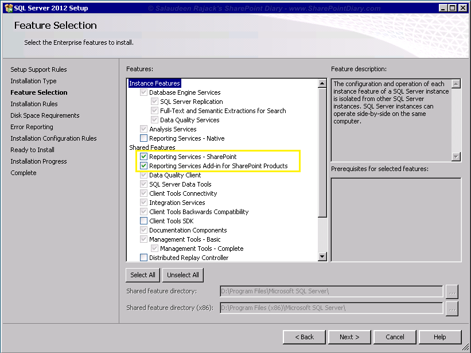Select Installation Type step
This screenshot has width=471, height=353.
[33, 81]
